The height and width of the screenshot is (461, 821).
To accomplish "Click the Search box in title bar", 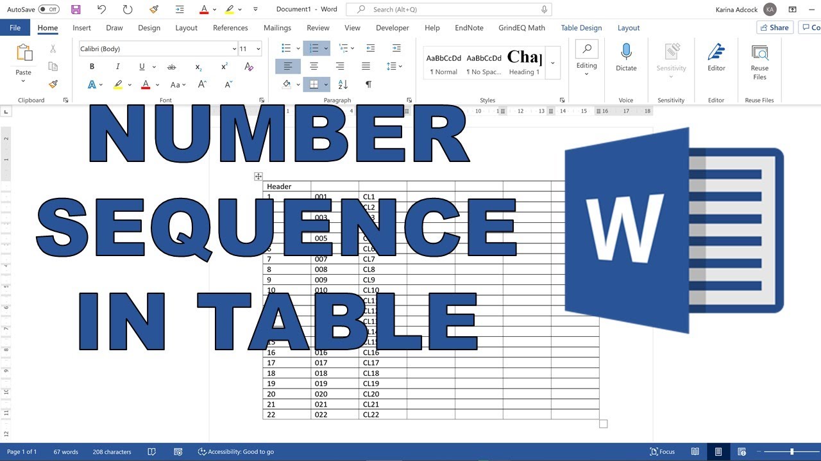I will coord(448,10).
